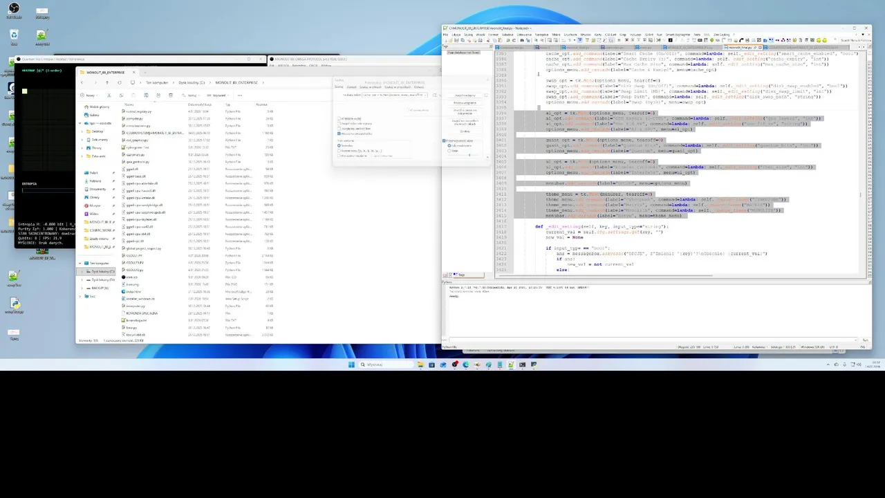Switch to 'Szukaj w plikach' tab

coord(371,87)
